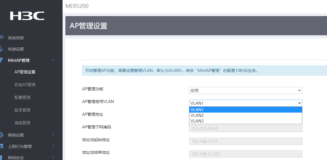This screenshot has width=327, height=160.
Task: Click the 上网行为管理 sidebar icon
Action: pyautogui.click(x=1, y=146)
